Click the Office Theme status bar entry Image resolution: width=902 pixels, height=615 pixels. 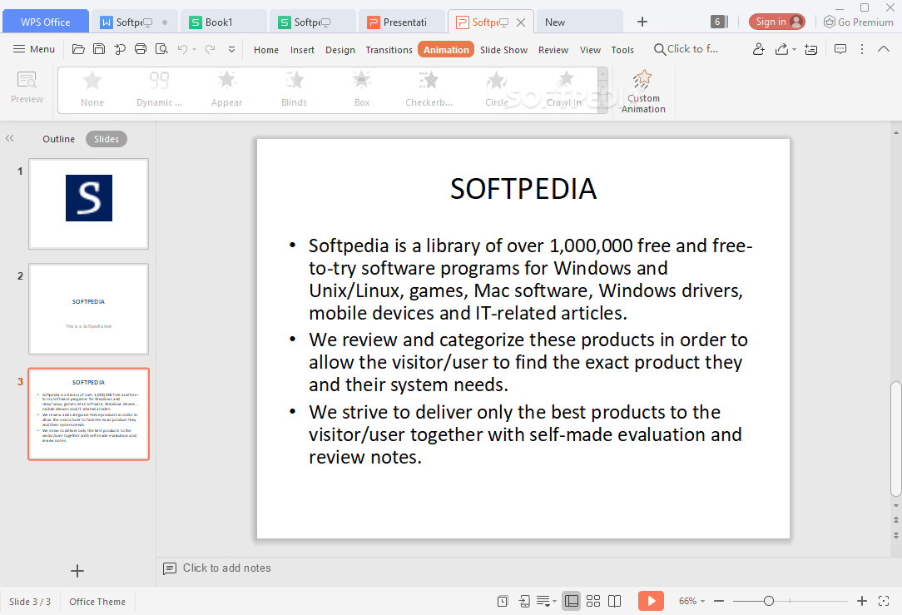pos(97,602)
